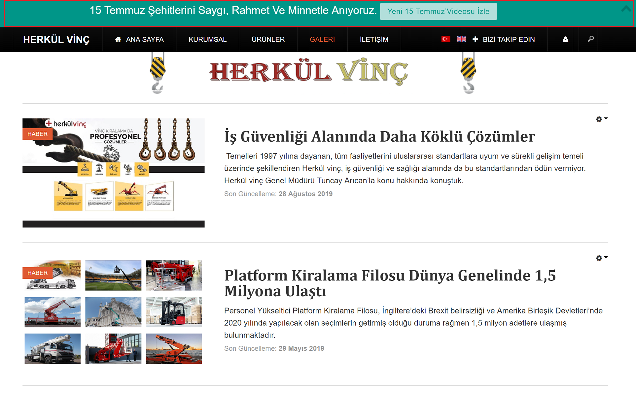Click the large HERKÜL VİNÇ banner logo
This screenshot has height=396, width=636.
pos(309,73)
